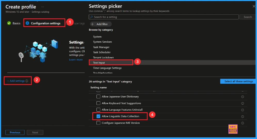Viewport: 257px width, 139px height.
Task: Select the Text Input category
Action: pos(99,63)
